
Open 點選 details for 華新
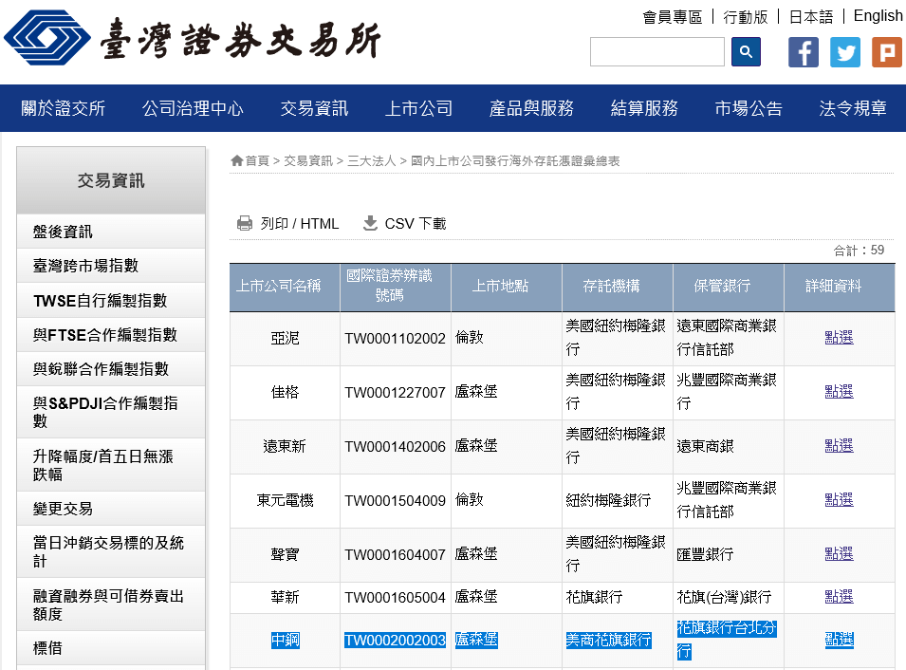coord(839,597)
